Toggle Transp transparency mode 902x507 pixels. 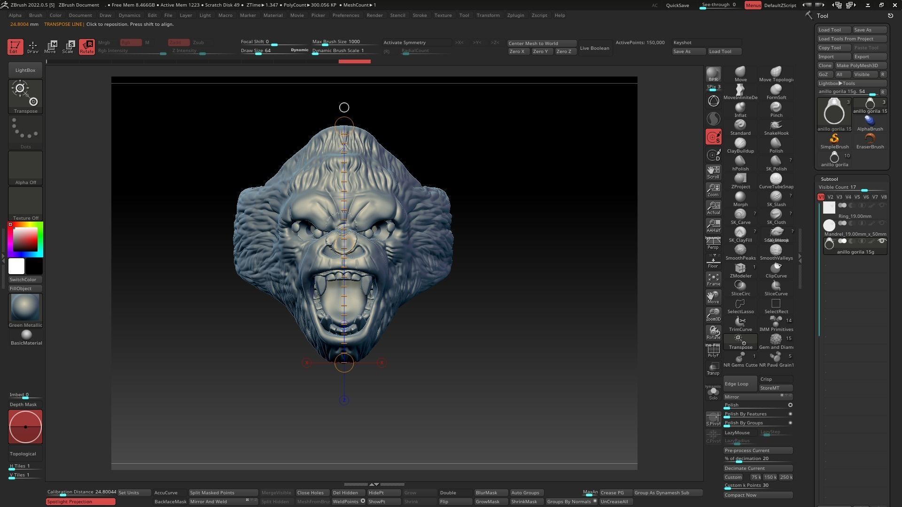coord(713,369)
